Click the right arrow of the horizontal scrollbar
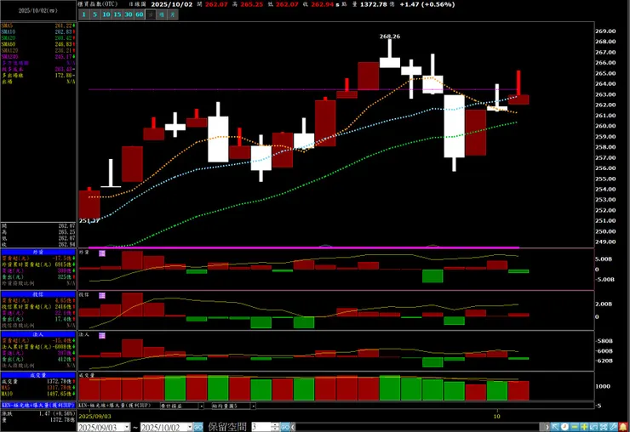Screen dimensions: 630x432 [x=547, y=427]
